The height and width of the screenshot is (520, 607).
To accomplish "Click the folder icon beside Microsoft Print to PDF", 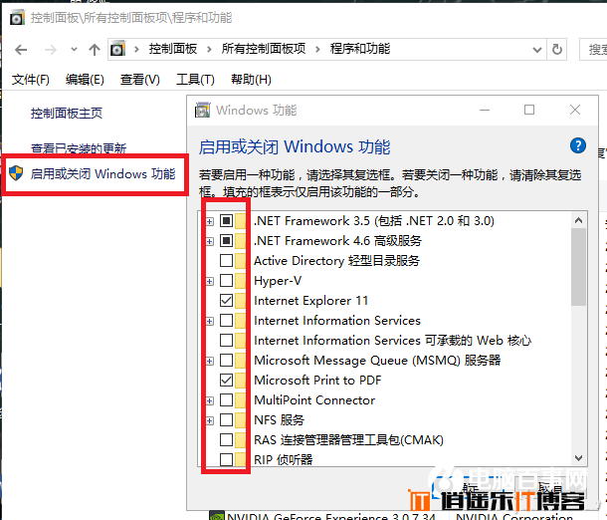I will pyautogui.click(x=241, y=381).
